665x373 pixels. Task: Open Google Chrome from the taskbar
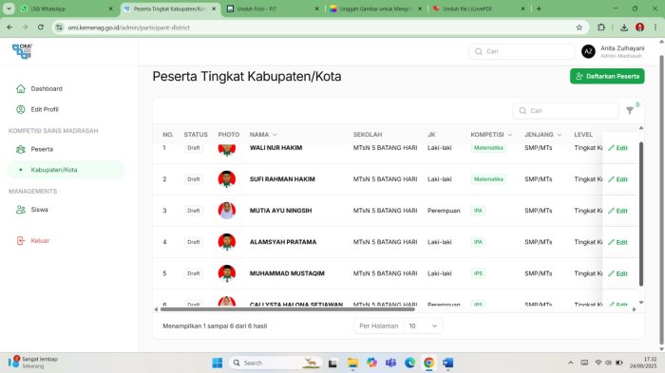tap(428, 363)
